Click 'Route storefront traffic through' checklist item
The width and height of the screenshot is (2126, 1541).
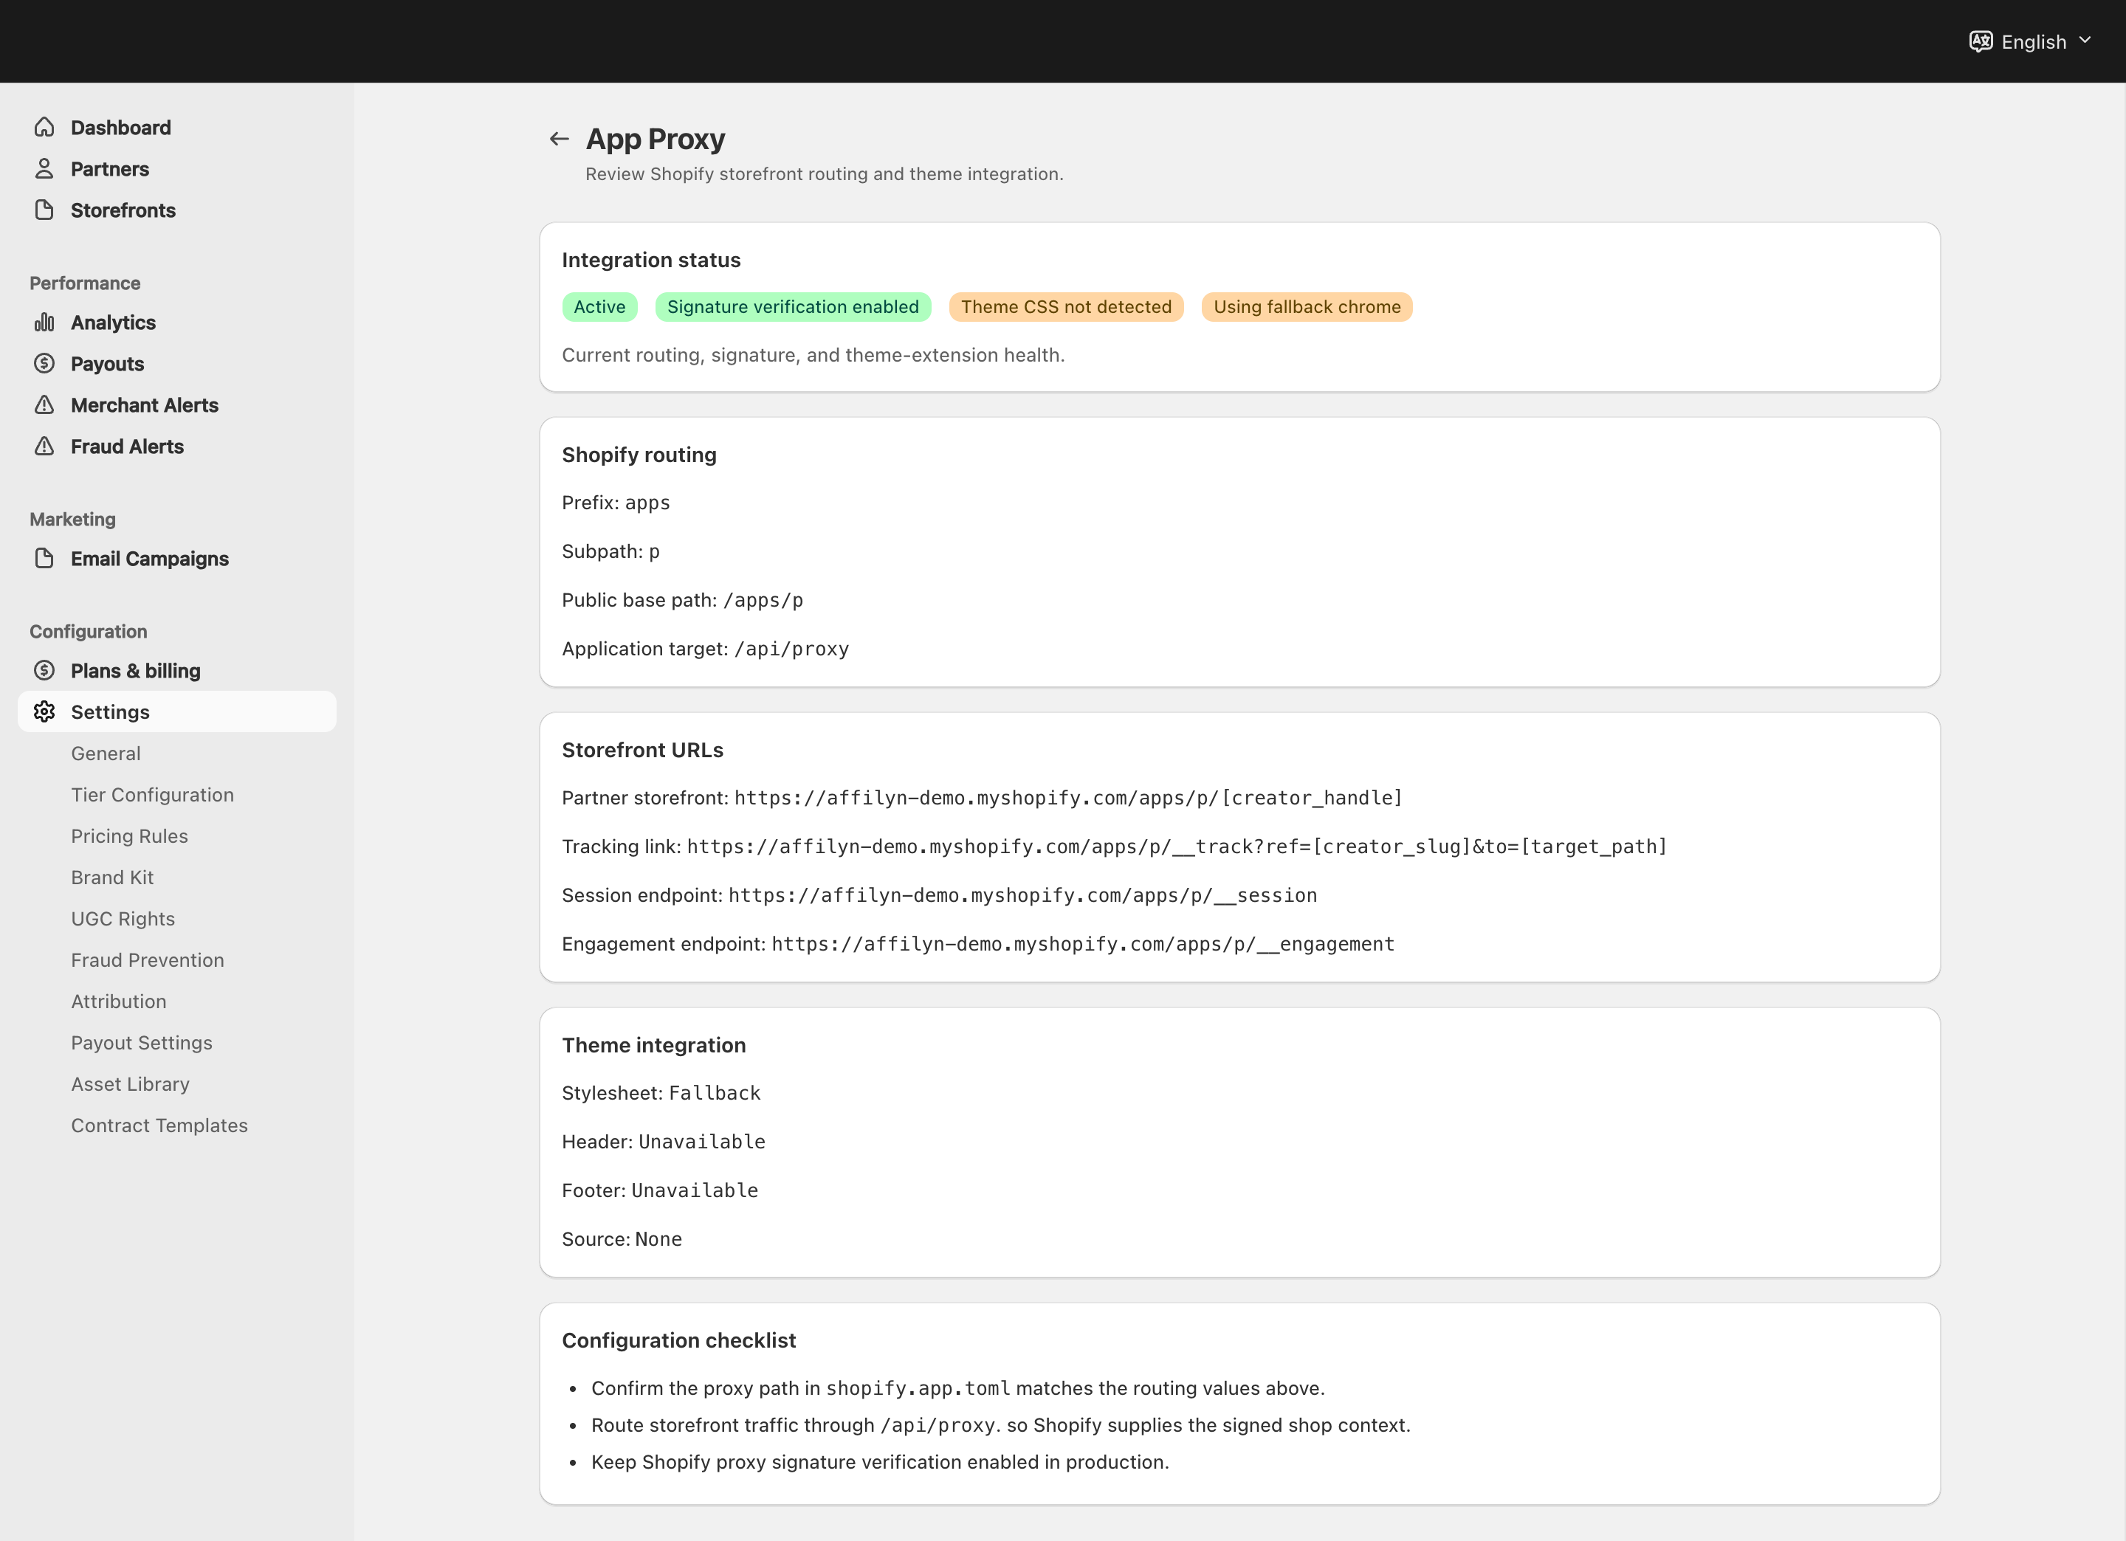click(x=1000, y=1425)
